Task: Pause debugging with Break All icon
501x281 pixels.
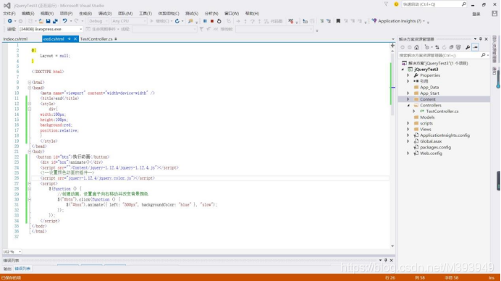Action: point(205,21)
